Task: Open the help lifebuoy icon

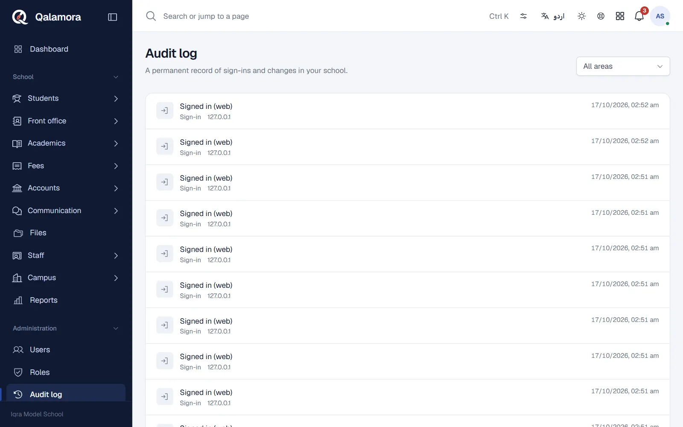Action: (601, 16)
